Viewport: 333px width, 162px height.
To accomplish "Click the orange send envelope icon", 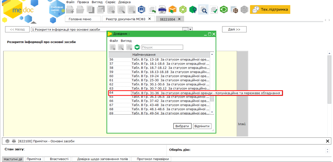I will (173, 10).
